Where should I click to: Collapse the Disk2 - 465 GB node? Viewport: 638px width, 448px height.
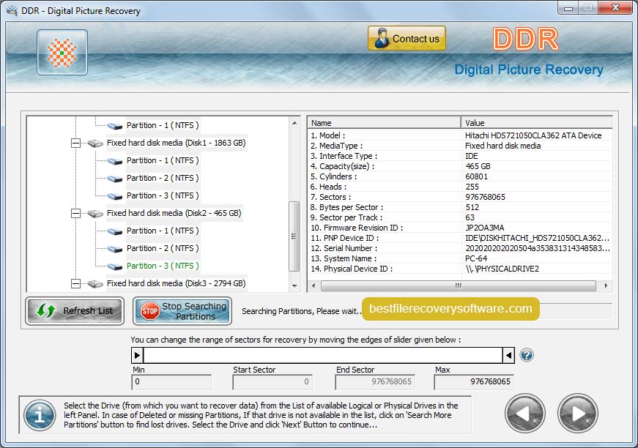click(75, 214)
